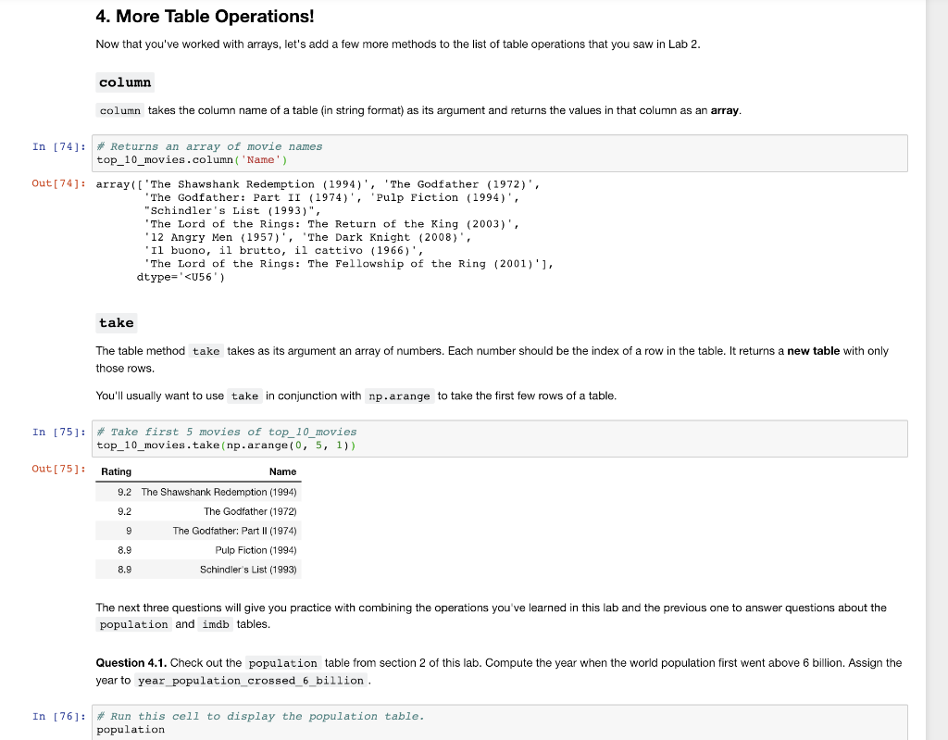The image size is (948, 740).
Task: Click the 'Name' column header
Action: (x=283, y=472)
